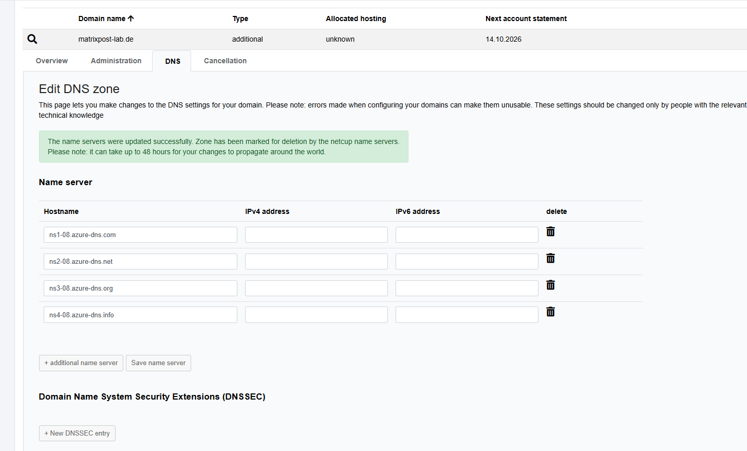Image resolution: width=747 pixels, height=451 pixels.
Task: Click the magnifier icon beside matrixpost-lab.de
Action: (32, 39)
